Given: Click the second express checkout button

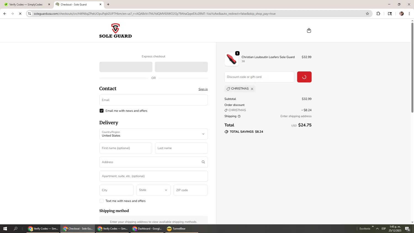Looking at the screenshot, I should click(x=181, y=67).
